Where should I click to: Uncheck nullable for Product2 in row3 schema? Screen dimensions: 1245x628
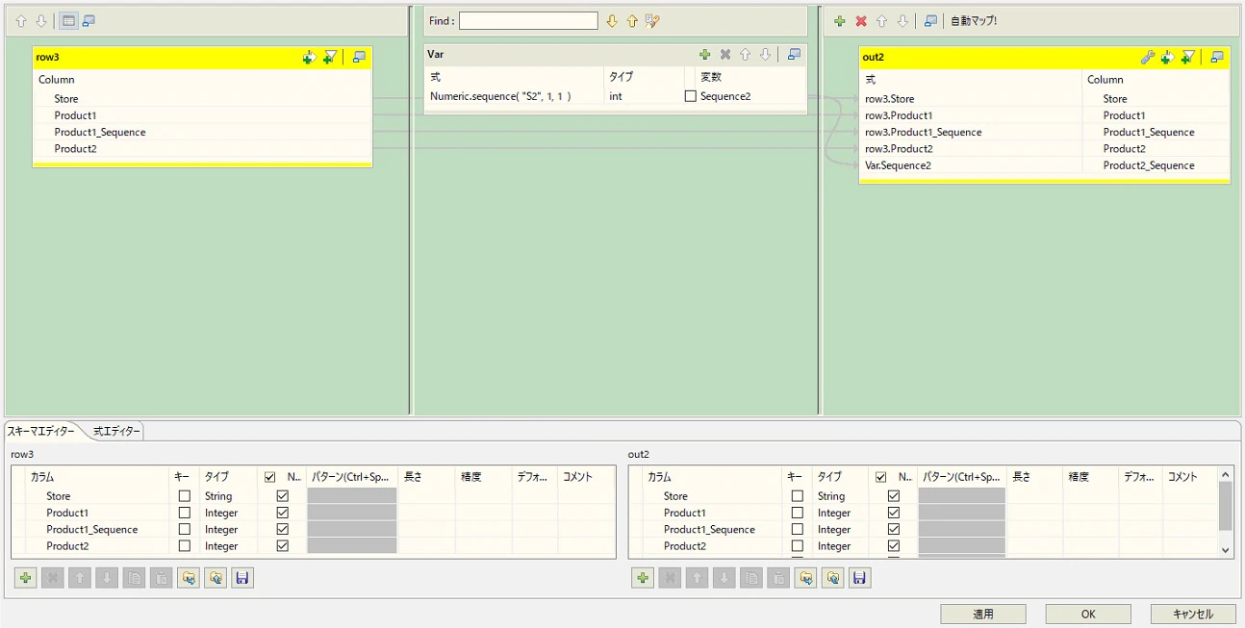click(282, 545)
